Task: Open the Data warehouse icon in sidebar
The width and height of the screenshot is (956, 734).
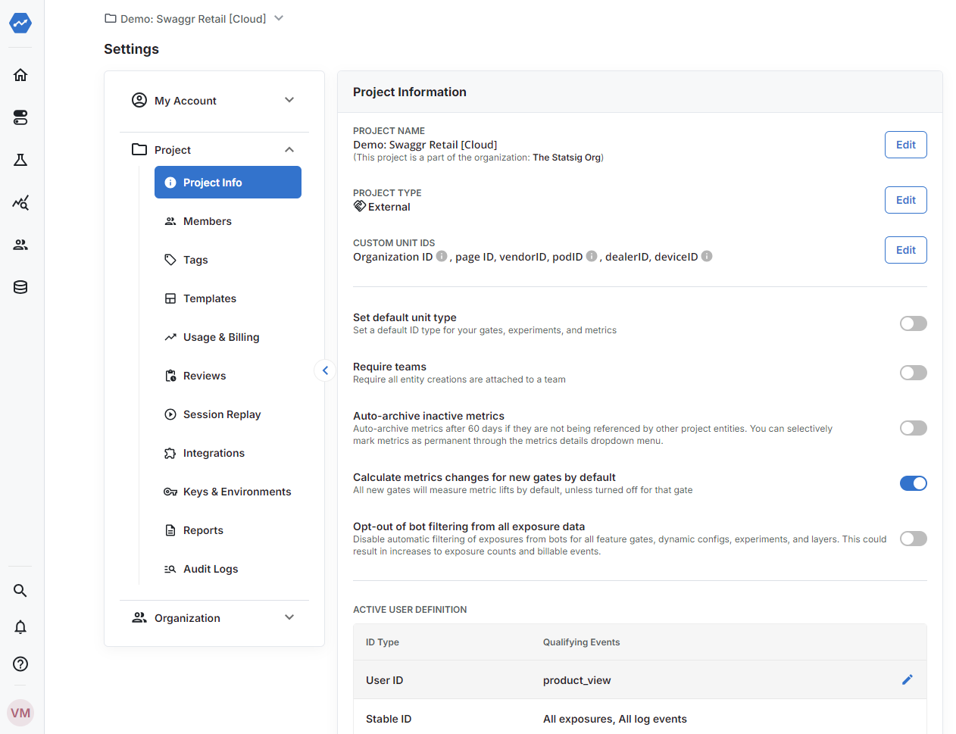Action: pos(20,287)
